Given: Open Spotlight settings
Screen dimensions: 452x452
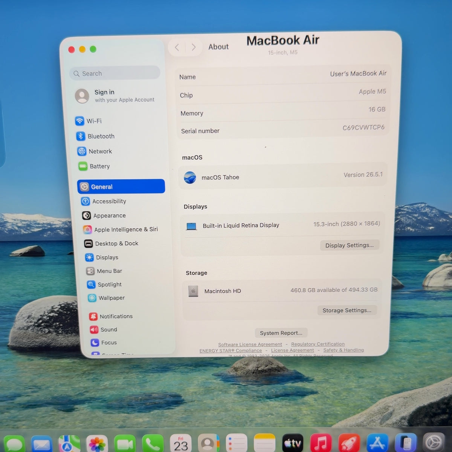Looking at the screenshot, I should (104, 284).
